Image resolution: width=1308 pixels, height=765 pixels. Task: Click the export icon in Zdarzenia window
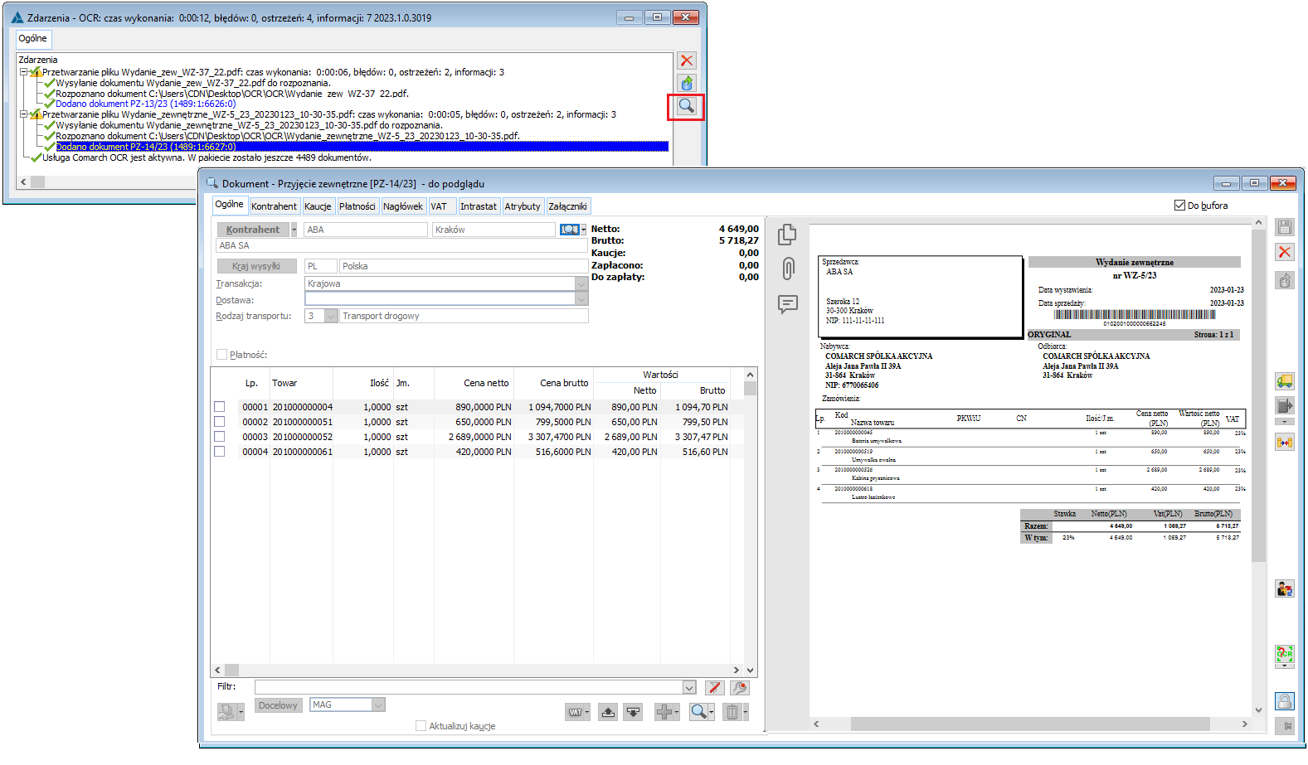click(x=687, y=83)
